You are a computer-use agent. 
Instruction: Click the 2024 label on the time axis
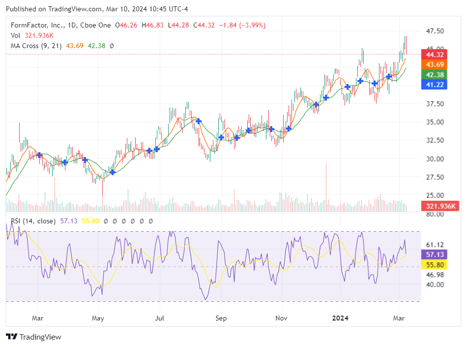(340, 318)
